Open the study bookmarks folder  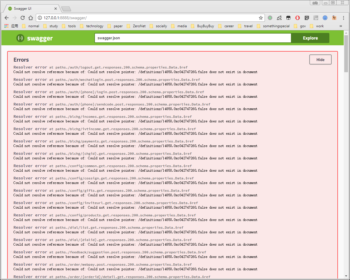(x=50, y=26)
